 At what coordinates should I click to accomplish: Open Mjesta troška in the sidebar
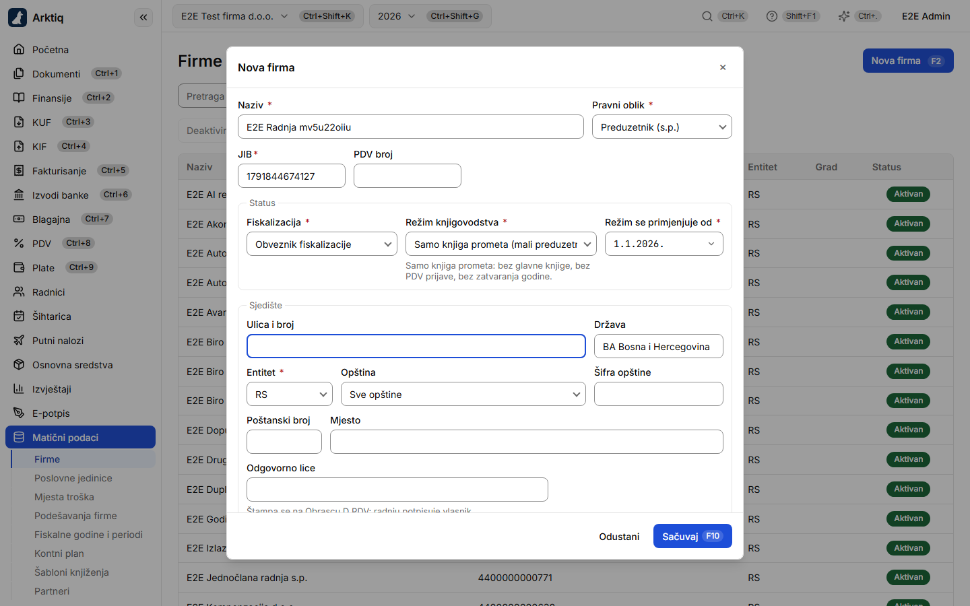tap(64, 497)
